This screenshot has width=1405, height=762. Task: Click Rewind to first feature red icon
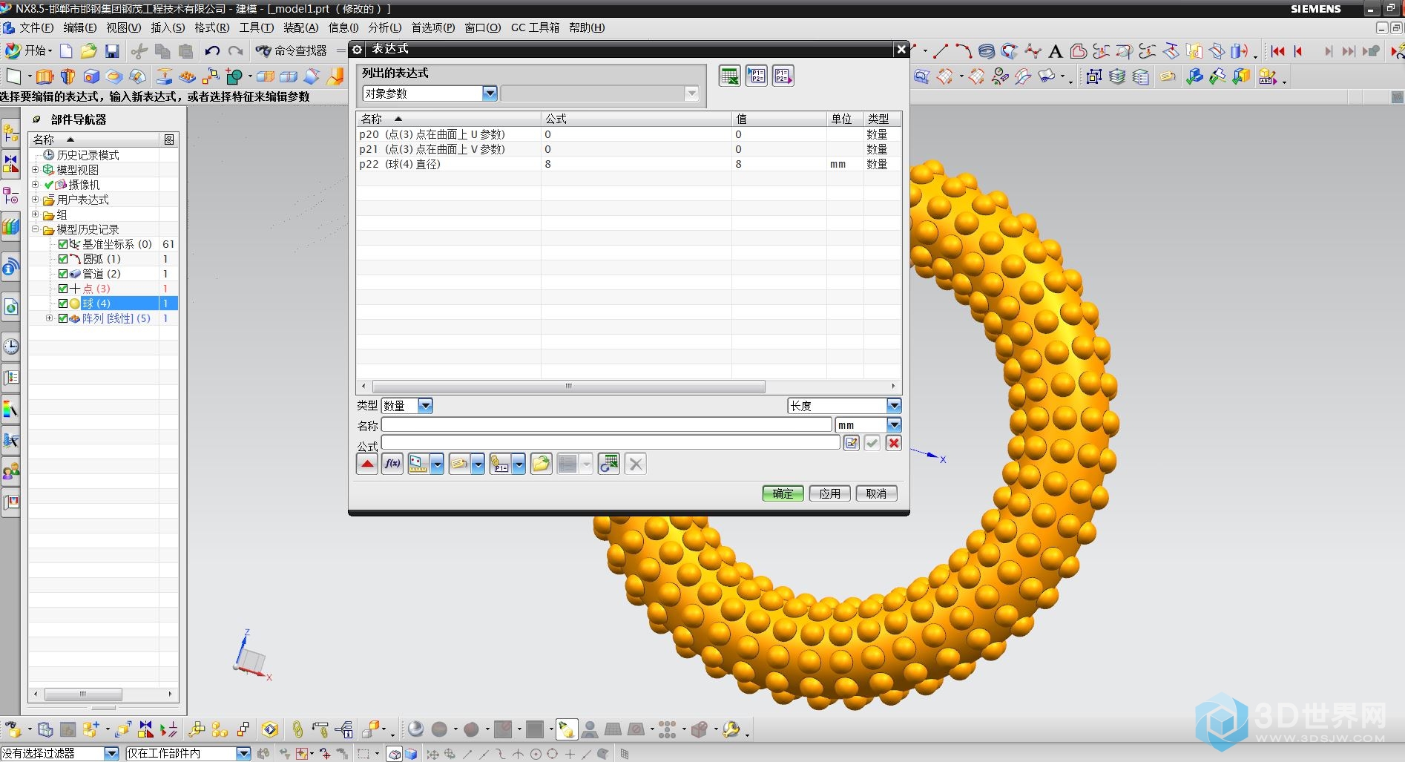[1277, 51]
